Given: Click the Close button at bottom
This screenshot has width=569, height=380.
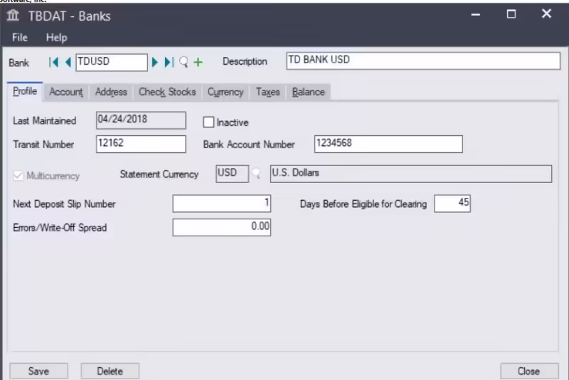Looking at the screenshot, I should 529,371.
